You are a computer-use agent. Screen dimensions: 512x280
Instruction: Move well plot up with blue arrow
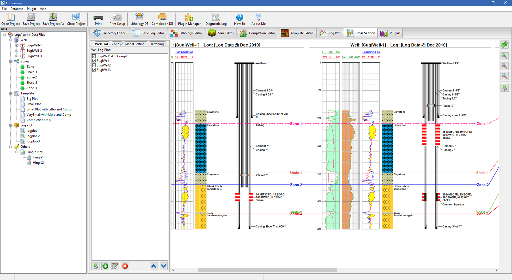[154, 266]
